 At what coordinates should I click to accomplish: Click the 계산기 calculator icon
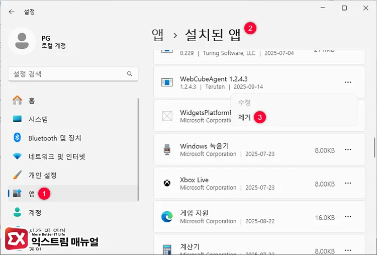[x=167, y=249]
